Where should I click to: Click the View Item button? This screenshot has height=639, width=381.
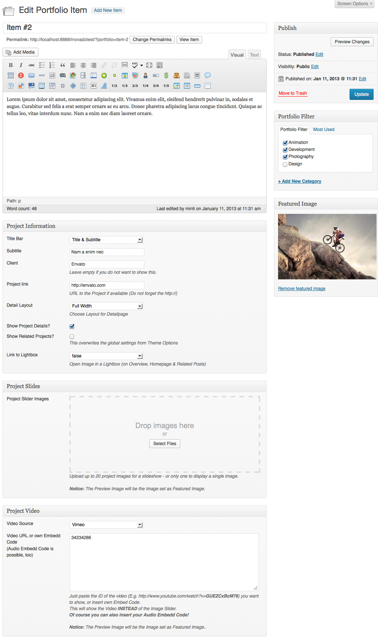pos(189,40)
